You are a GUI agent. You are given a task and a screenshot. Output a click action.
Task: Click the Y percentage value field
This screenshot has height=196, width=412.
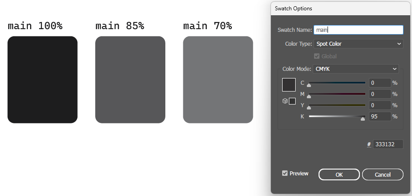click(380, 105)
